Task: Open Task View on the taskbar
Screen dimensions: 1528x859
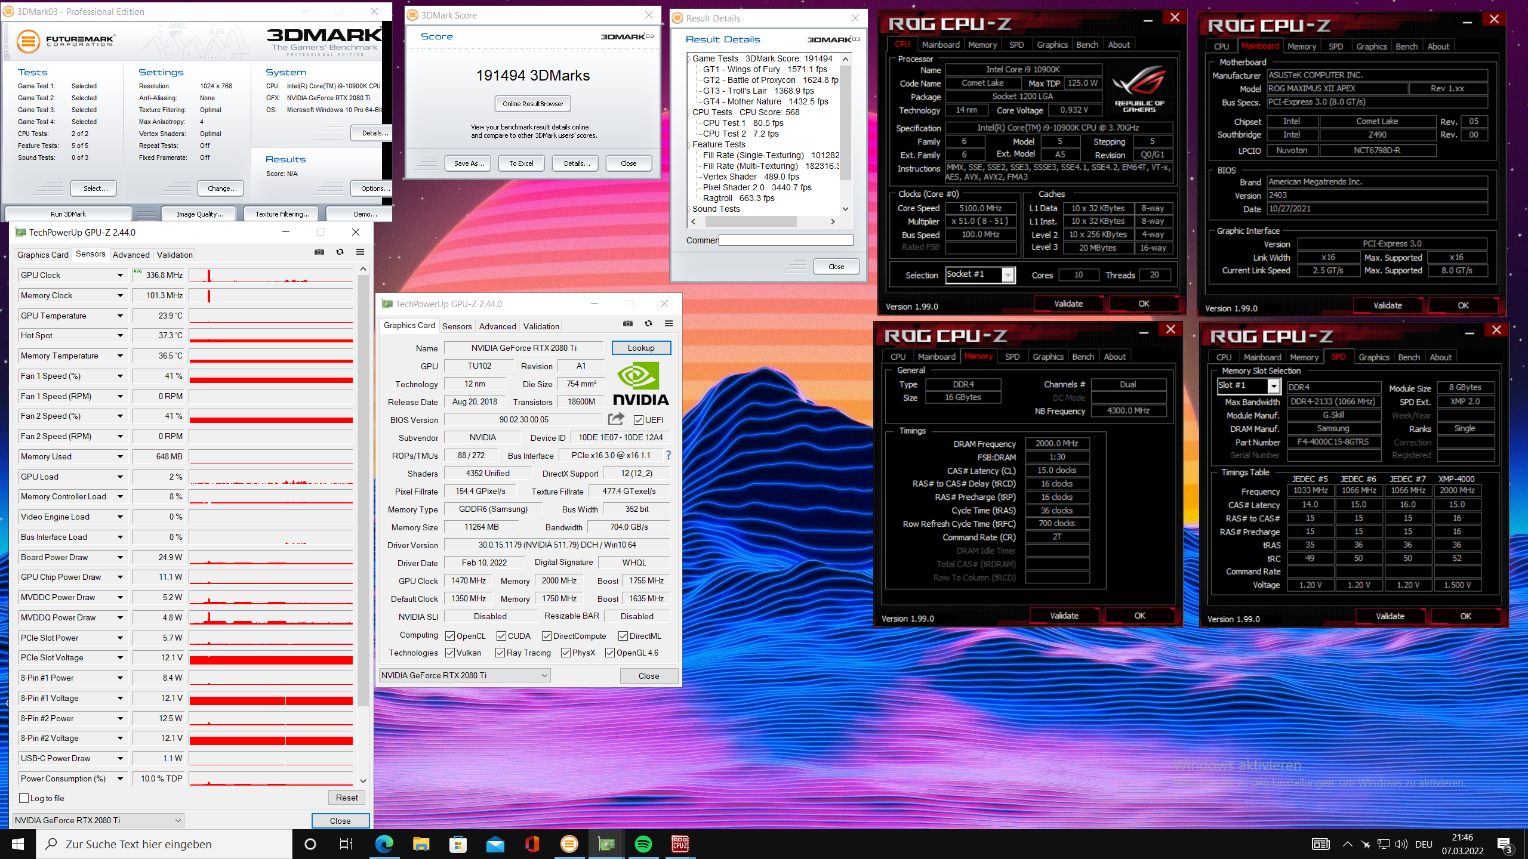Action: tap(346, 844)
